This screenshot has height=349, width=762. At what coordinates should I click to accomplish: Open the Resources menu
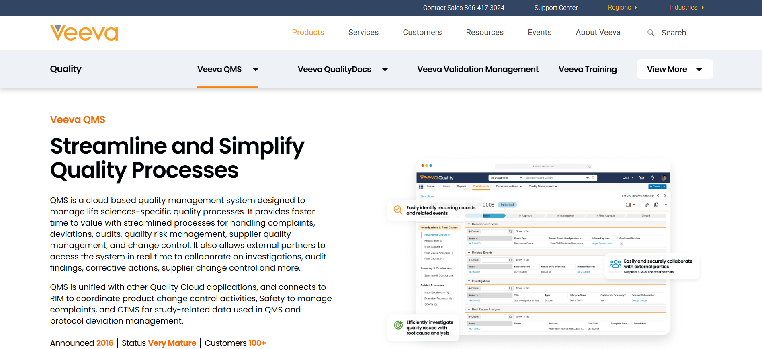pos(485,33)
